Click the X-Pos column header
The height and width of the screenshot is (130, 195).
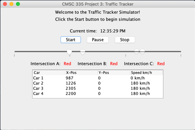81,73
